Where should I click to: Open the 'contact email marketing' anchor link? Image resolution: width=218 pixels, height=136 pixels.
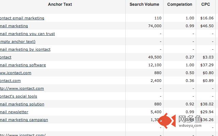22,18
